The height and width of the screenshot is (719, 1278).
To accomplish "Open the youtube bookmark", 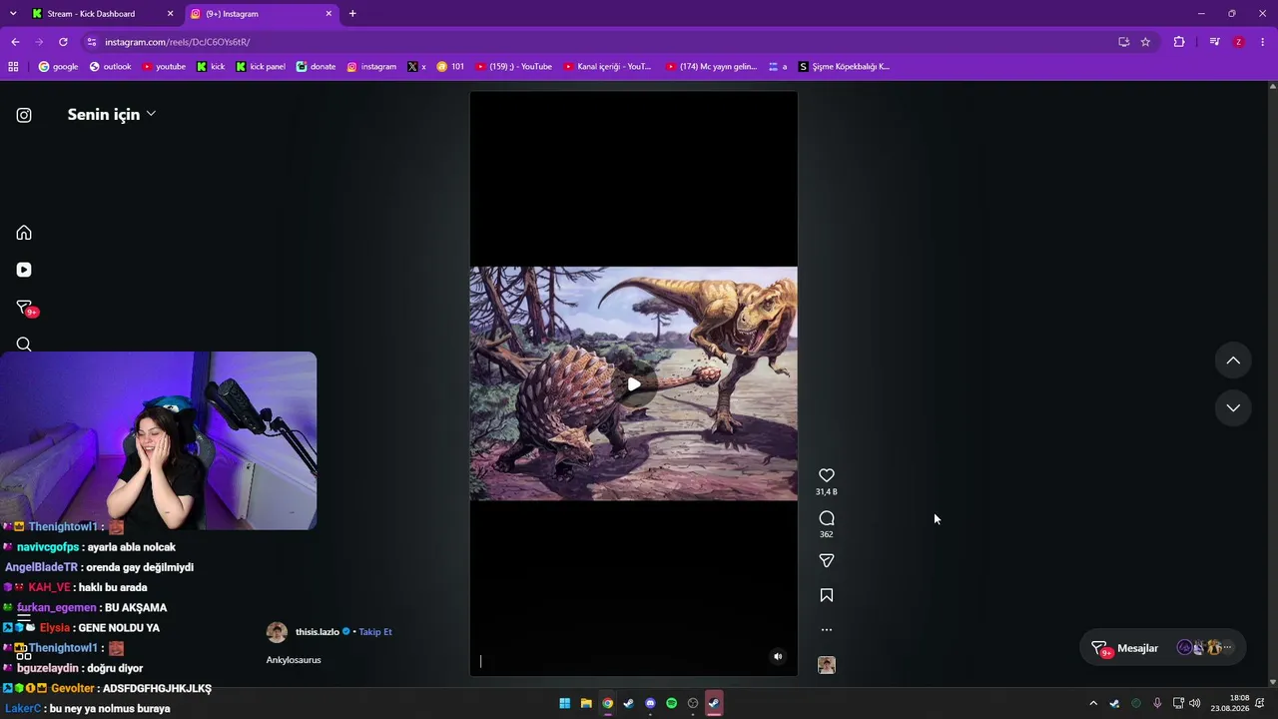I will click(x=164, y=67).
